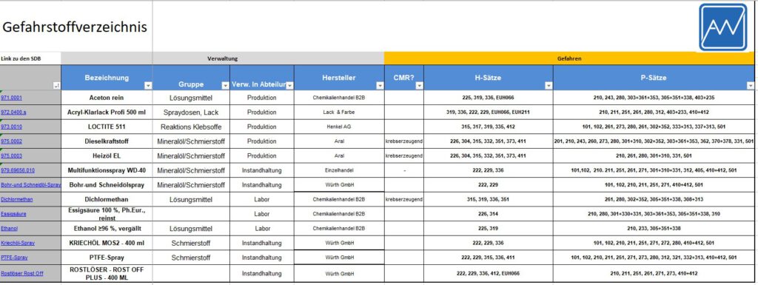This screenshot has width=758, height=285.
Task: Open the CMR? column filter dropdown
Action: click(x=419, y=86)
